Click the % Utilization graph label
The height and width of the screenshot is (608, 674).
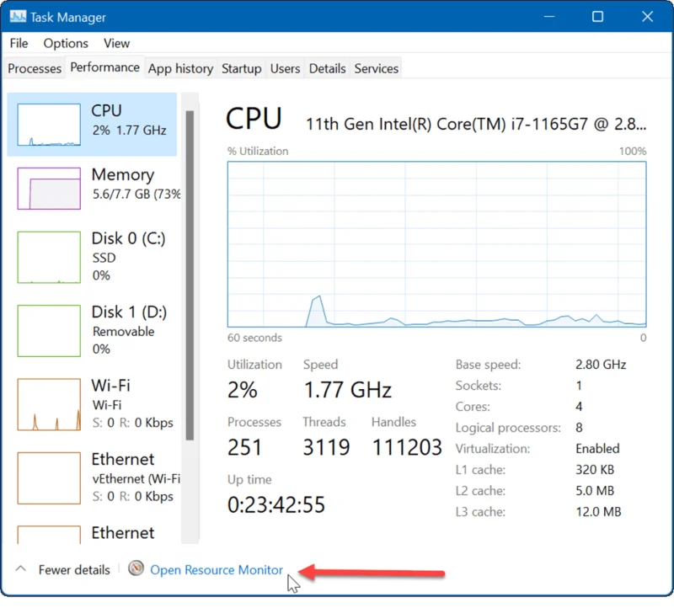coord(258,152)
